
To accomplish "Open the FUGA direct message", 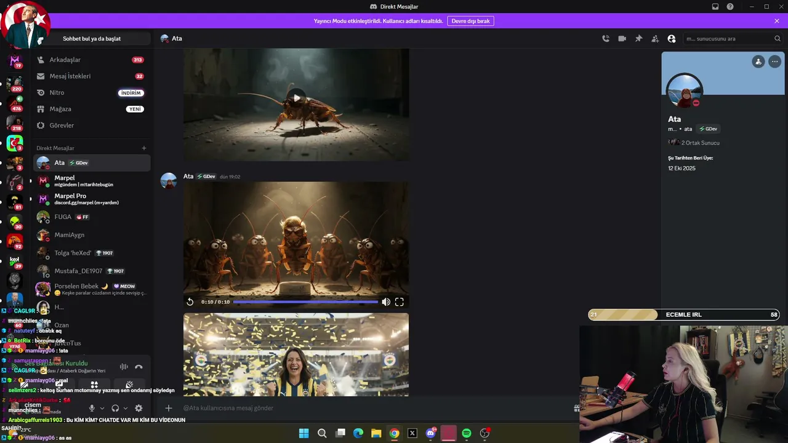I will point(92,217).
